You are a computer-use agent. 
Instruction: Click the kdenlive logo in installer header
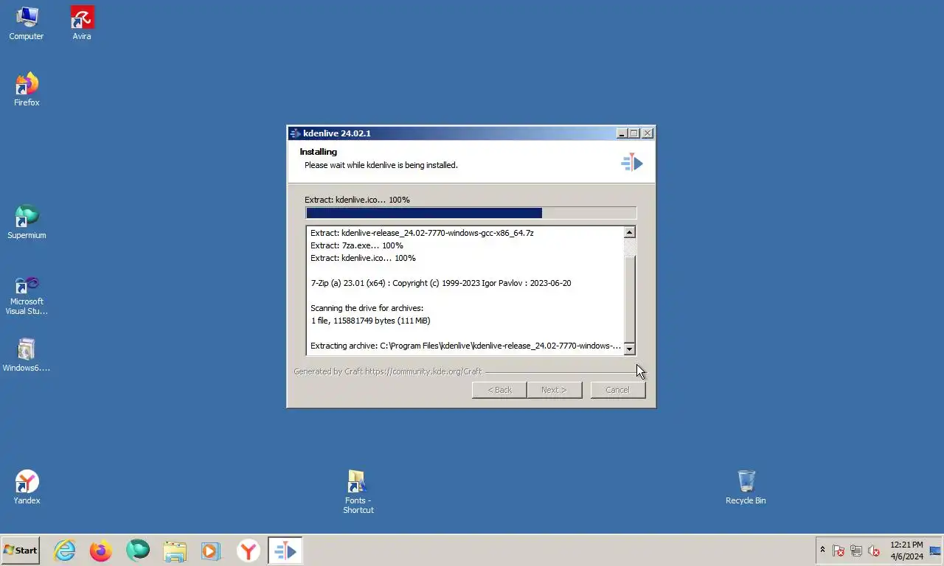coord(632,162)
